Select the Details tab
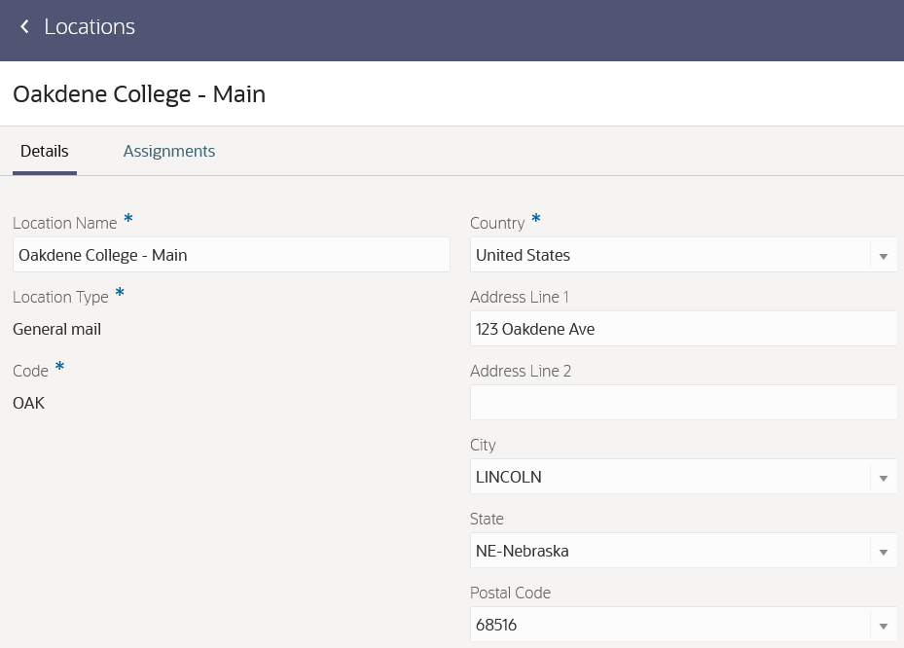Screen dimensions: 904x648 (x=45, y=152)
